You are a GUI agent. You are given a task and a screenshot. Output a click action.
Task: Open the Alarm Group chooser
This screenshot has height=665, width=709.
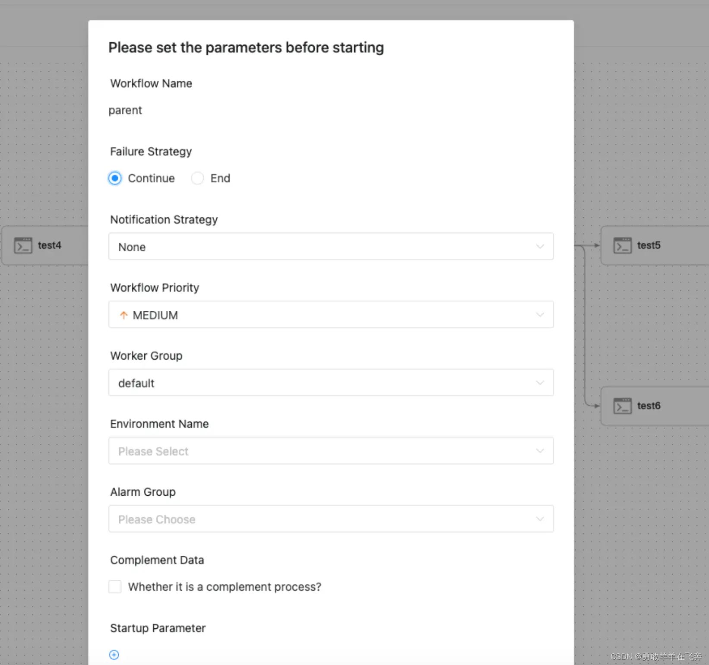331,519
